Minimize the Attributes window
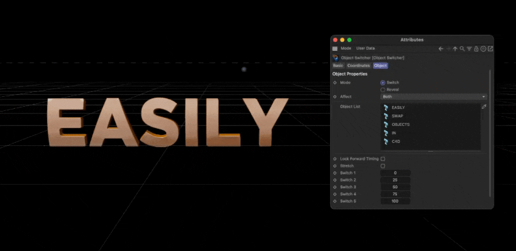Screen dimensions: 516x251 (342, 40)
